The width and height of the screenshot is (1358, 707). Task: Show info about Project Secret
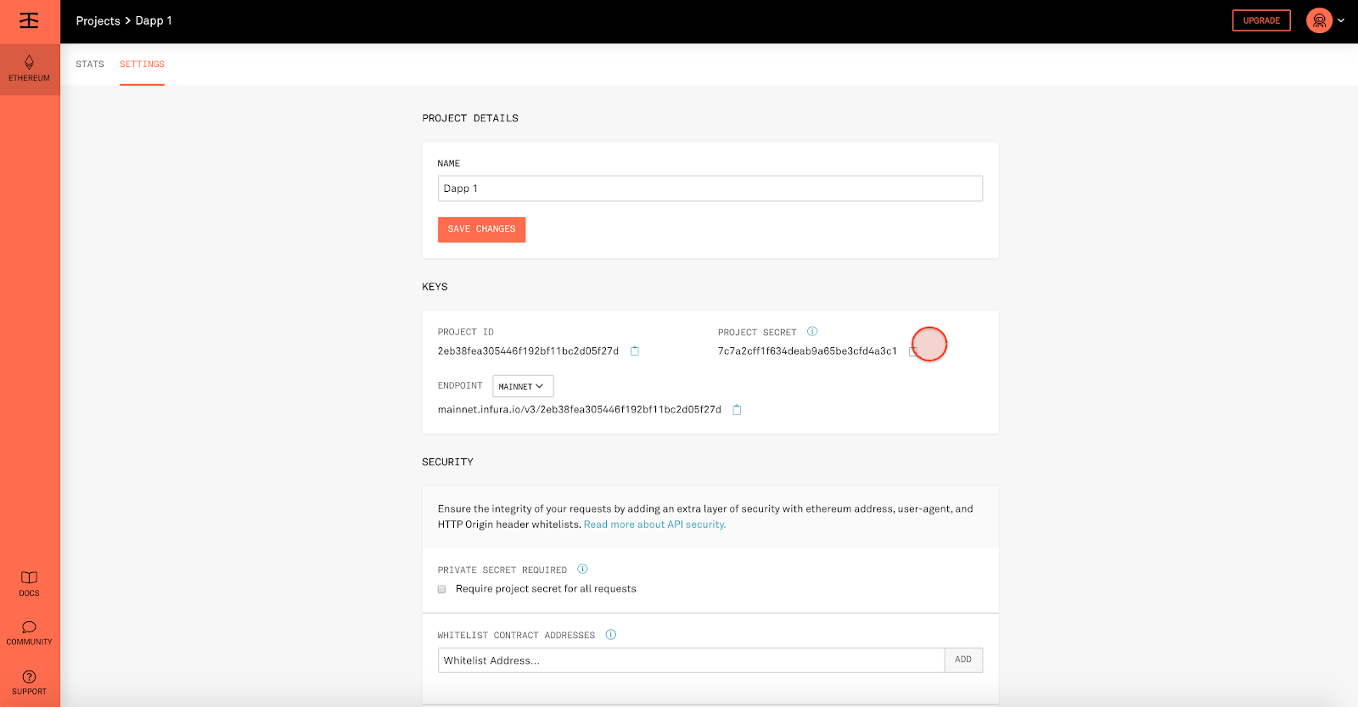[812, 332]
